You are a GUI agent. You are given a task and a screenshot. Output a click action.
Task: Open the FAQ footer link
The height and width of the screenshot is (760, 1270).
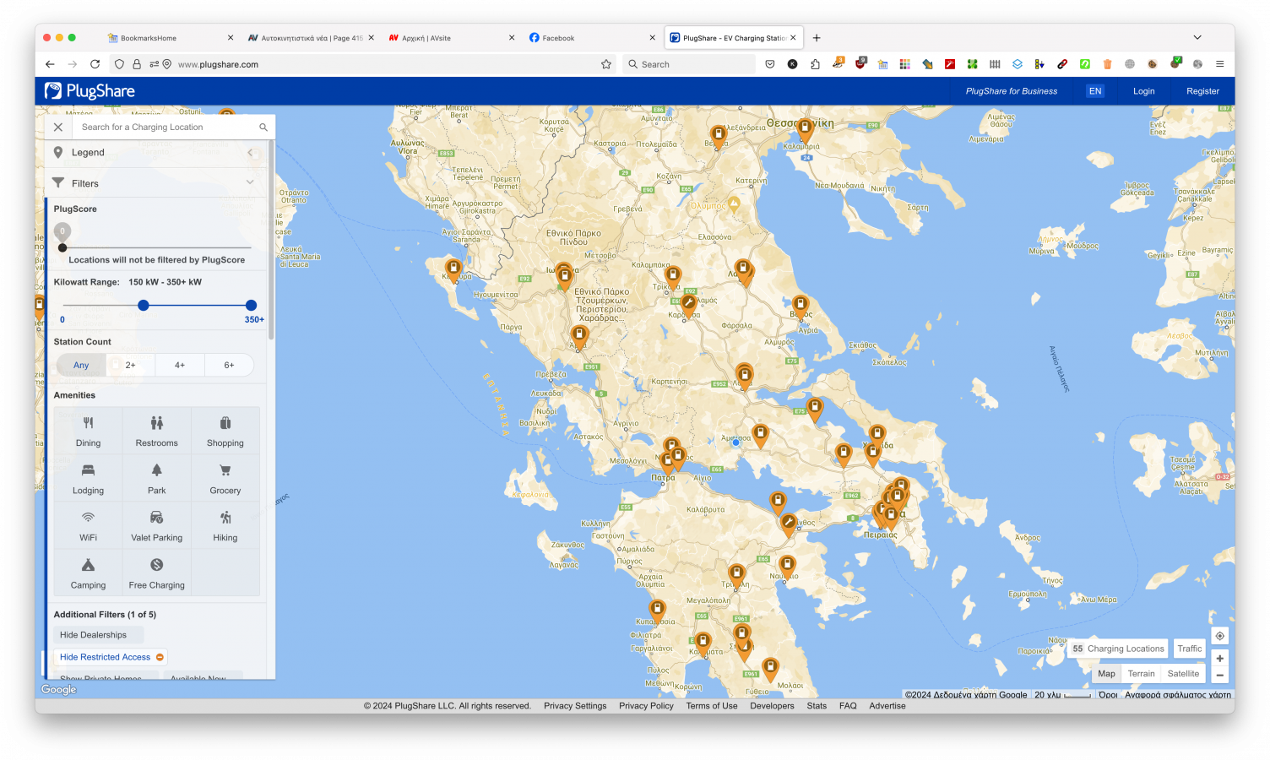(848, 706)
